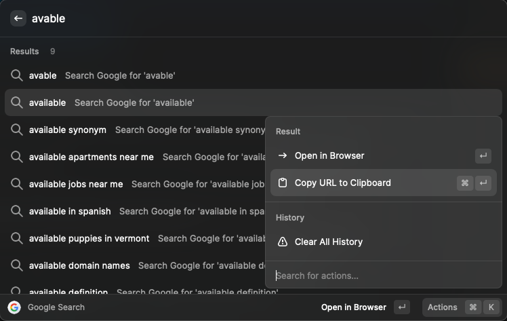Click magnifier icon of 'available puppies in vermont'
The height and width of the screenshot is (321, 507).
16,238
